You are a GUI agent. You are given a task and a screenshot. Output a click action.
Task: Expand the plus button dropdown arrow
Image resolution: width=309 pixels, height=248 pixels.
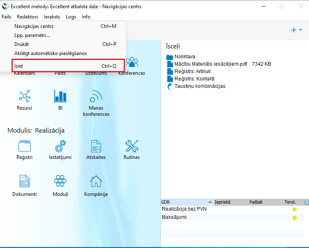click(301, 30)
